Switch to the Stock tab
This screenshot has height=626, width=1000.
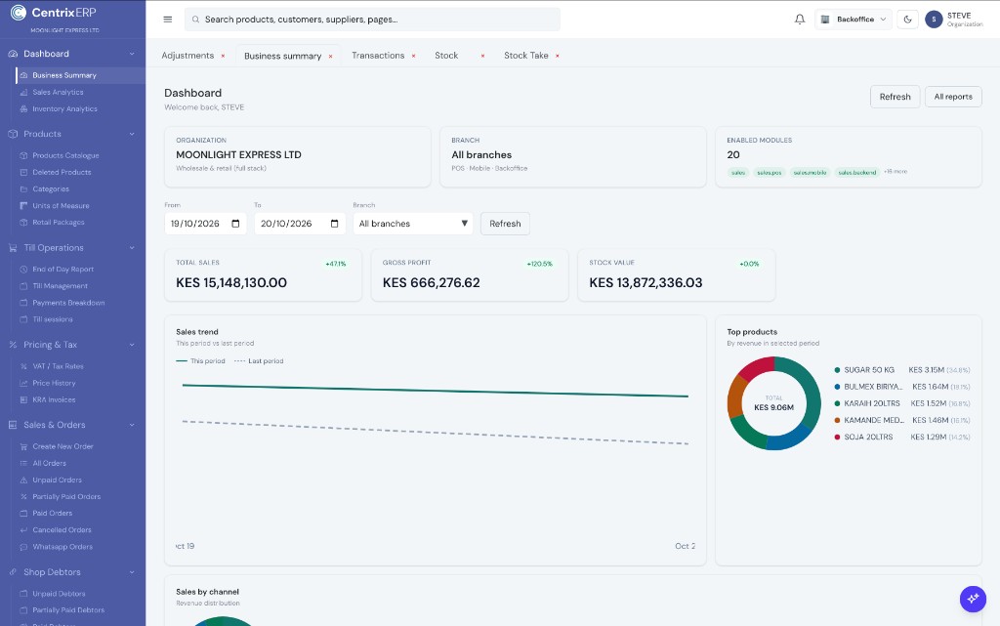[446, 56]
